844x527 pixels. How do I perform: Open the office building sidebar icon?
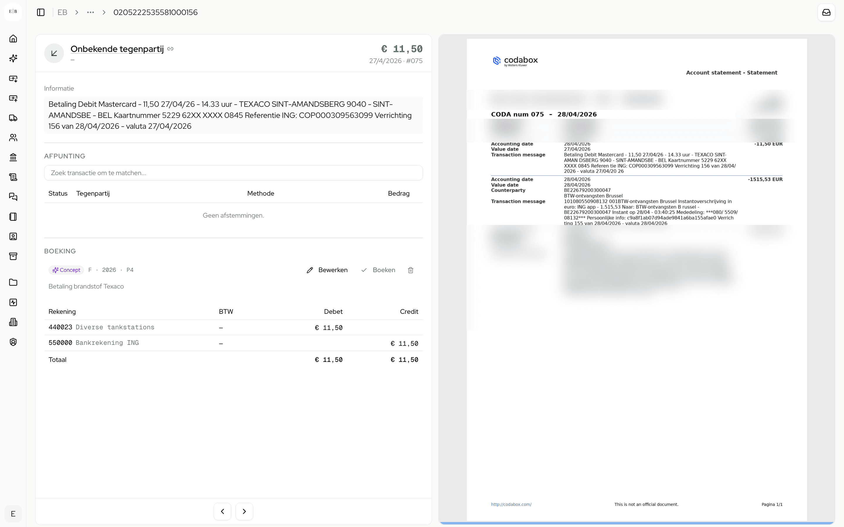coord(13,322)
